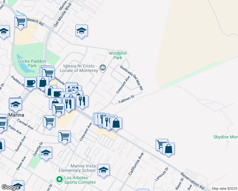The image size is (238, 191).
Task: Click the Los Arboles Sports Complex pin
Action: [59, 180]
